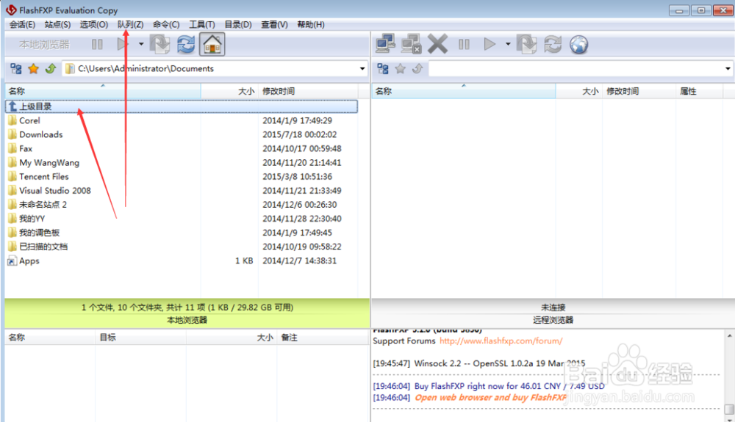Viewport: 735px width, 422px height.
Task: Open the 会话(E) menu
Action: (x=23, y=24)
